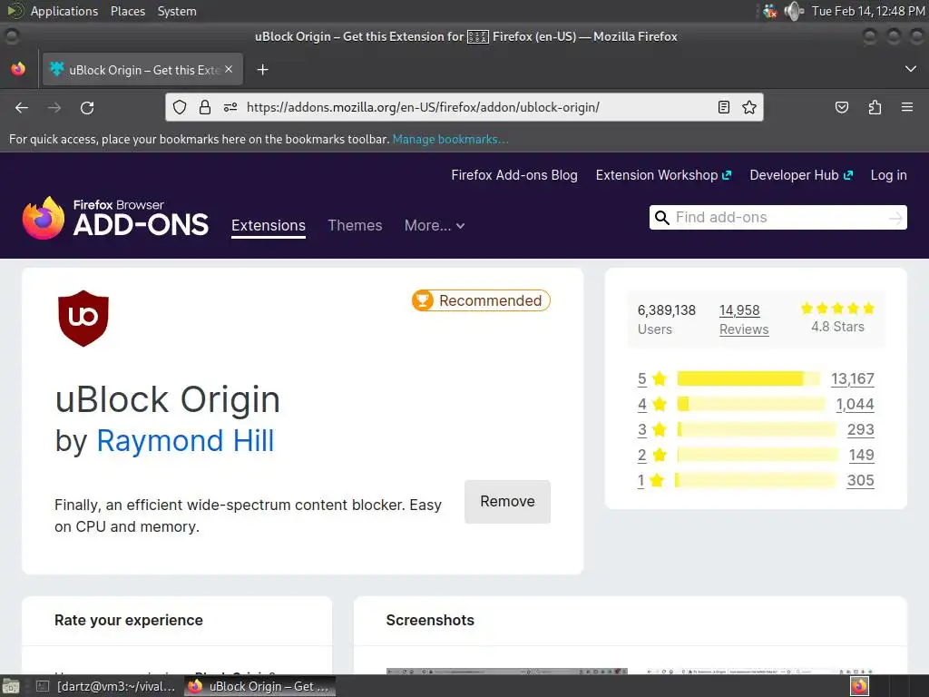
Task: Click the Firefox View icon in tab bar
Action: click(x=18, y=69)
